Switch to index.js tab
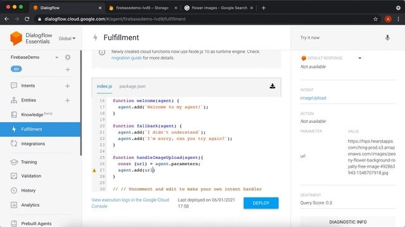This screenshot has height=227, width=405. (104, 86)
